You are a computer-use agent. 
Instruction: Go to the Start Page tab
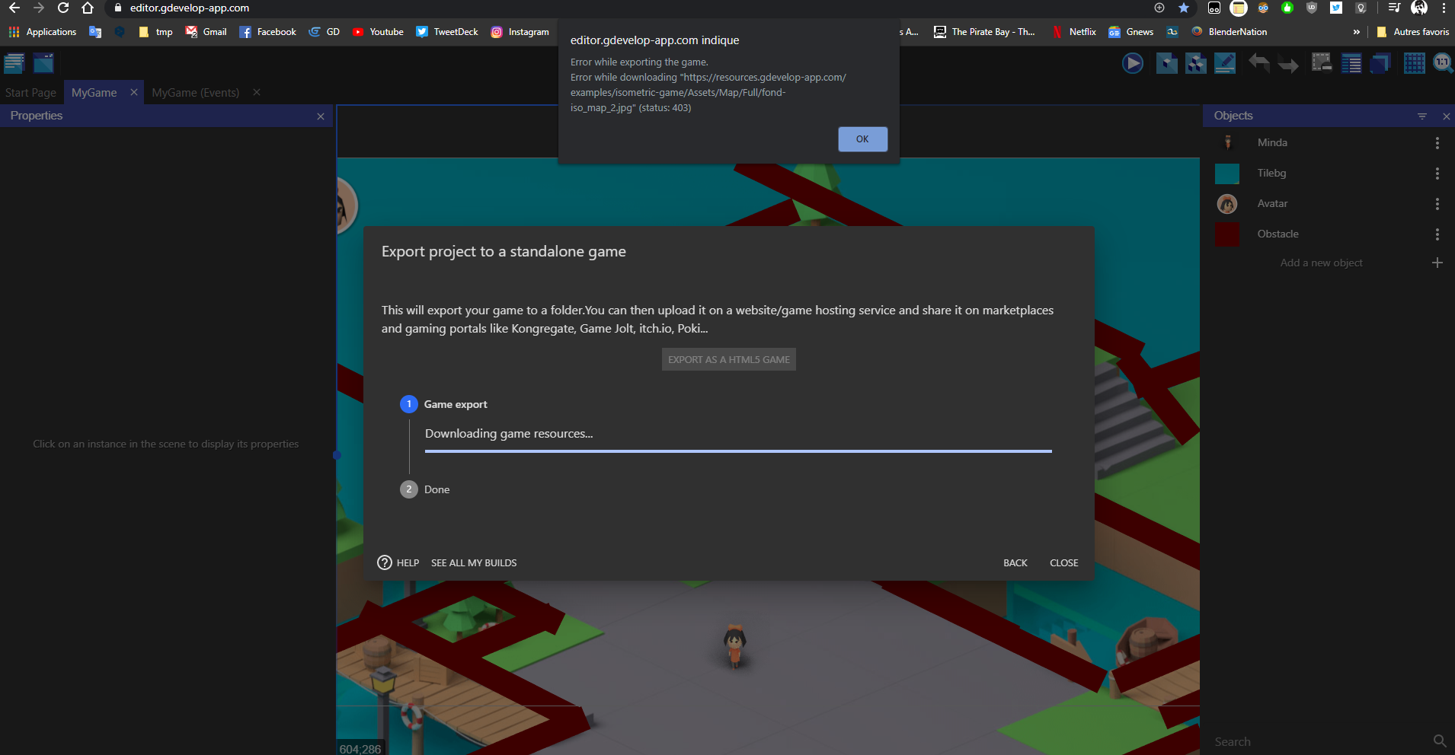(x=30, y=92)
